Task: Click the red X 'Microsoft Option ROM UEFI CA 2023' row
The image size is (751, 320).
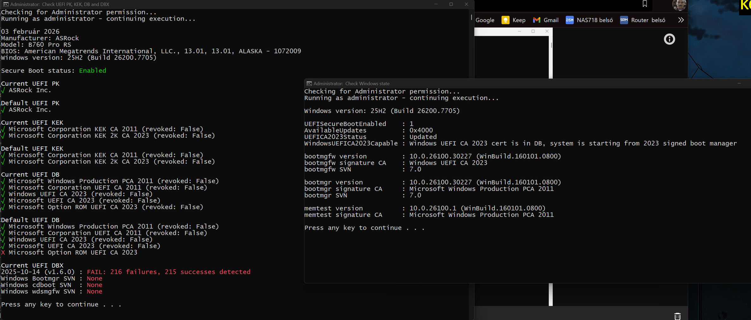Action: pos(69,252)
